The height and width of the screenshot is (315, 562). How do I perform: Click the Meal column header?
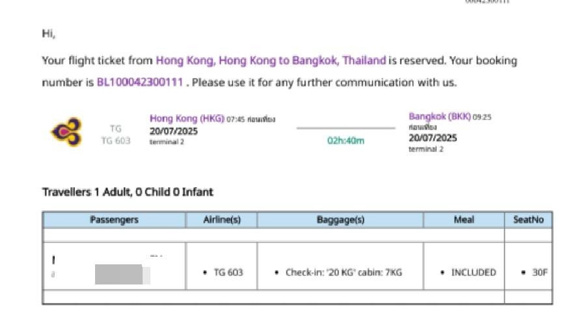click(464, 220)
